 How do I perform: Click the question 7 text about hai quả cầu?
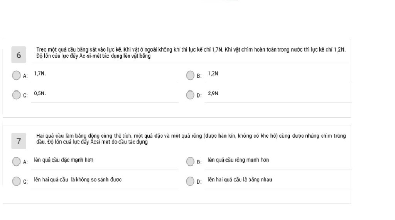(x=191, y=139)
